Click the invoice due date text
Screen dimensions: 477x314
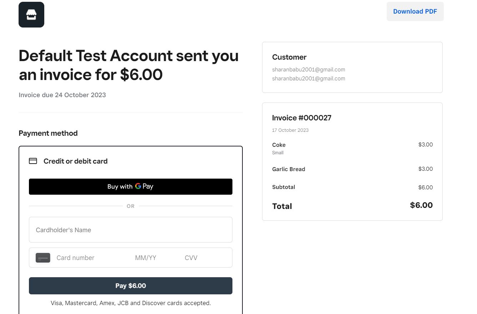pyautogui.click(x=62, y=95)
